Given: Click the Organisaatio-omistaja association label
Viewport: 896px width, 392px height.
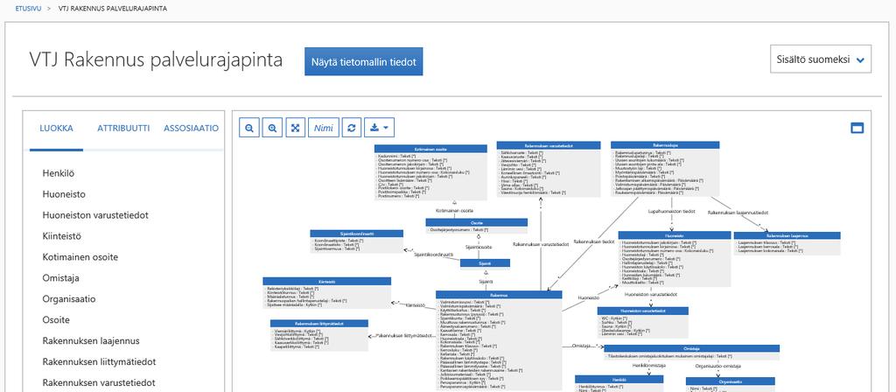Looking at the screenshot, I should coord(718,366).
